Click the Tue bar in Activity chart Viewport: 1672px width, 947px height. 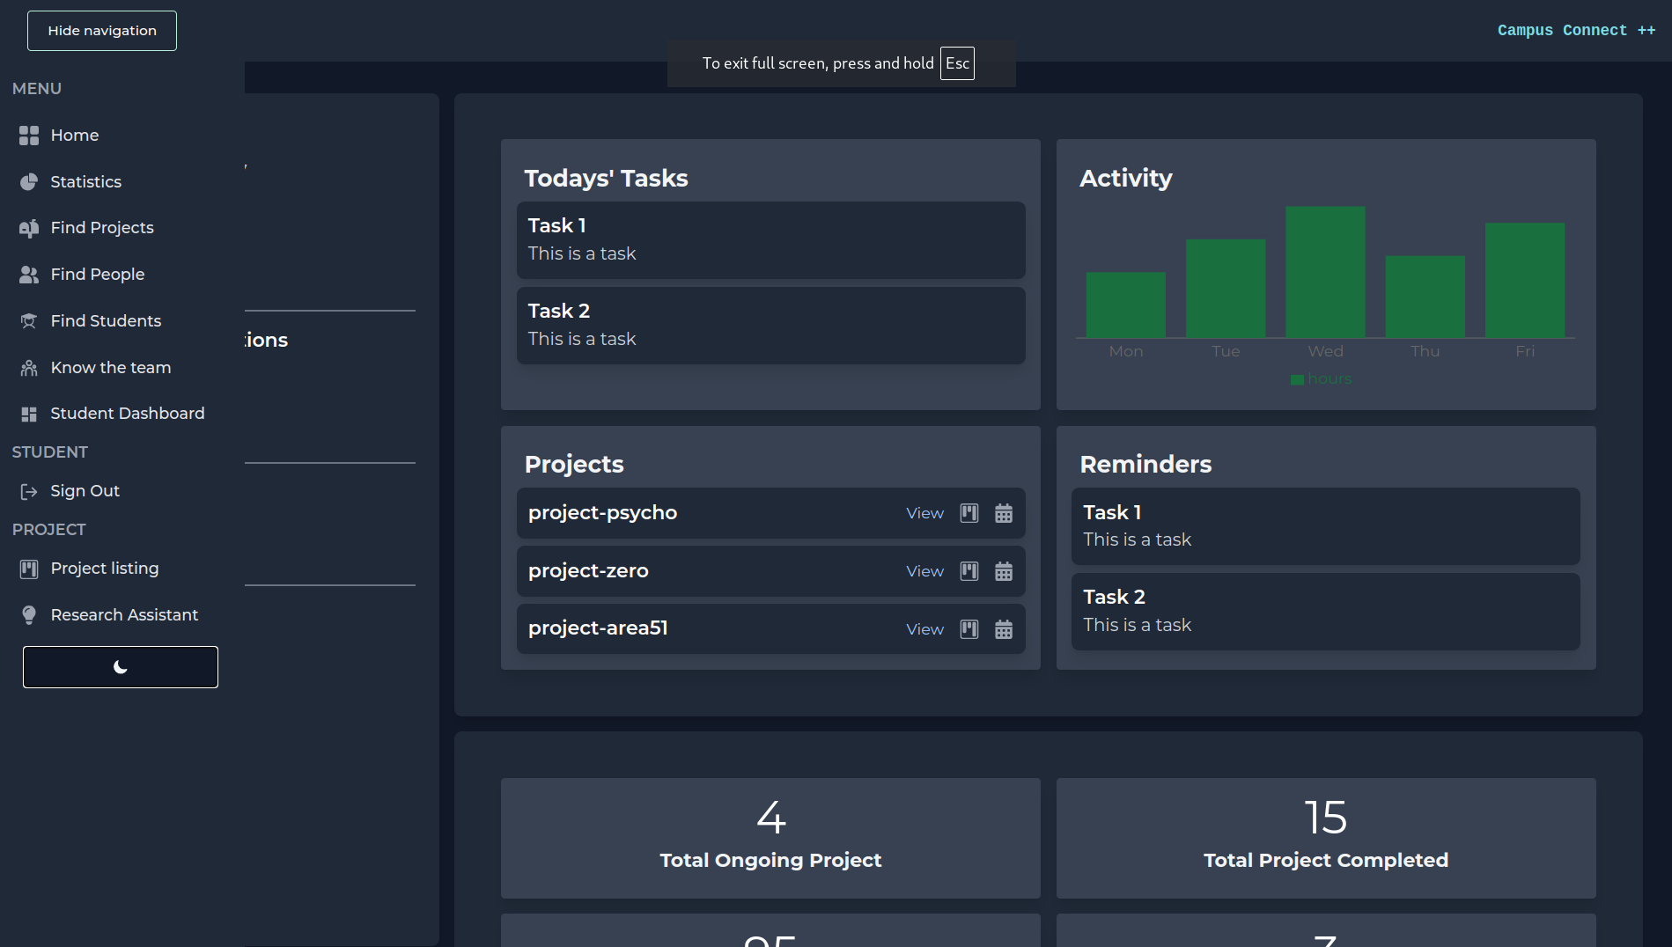[x=1226, y=289]
